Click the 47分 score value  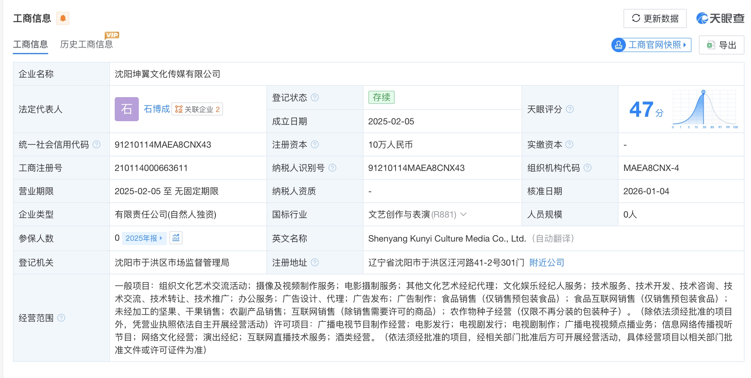(646, 110)
